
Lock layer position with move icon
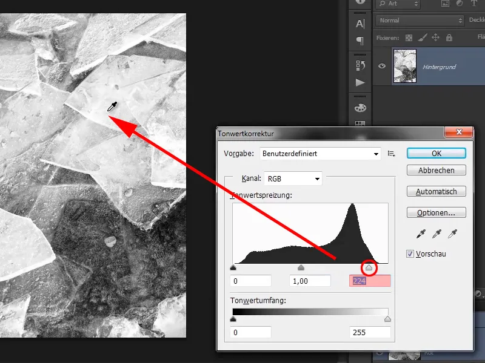(435, 38)
